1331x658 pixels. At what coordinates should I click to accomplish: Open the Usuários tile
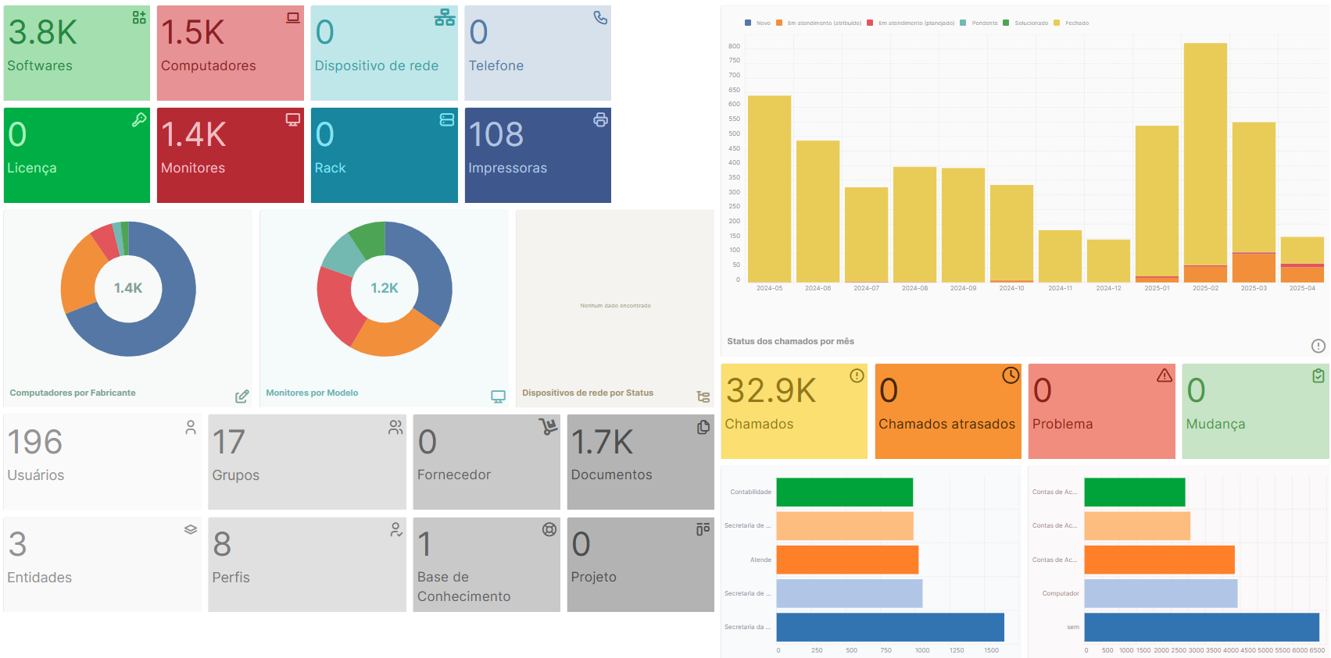(x=102, y=461)
